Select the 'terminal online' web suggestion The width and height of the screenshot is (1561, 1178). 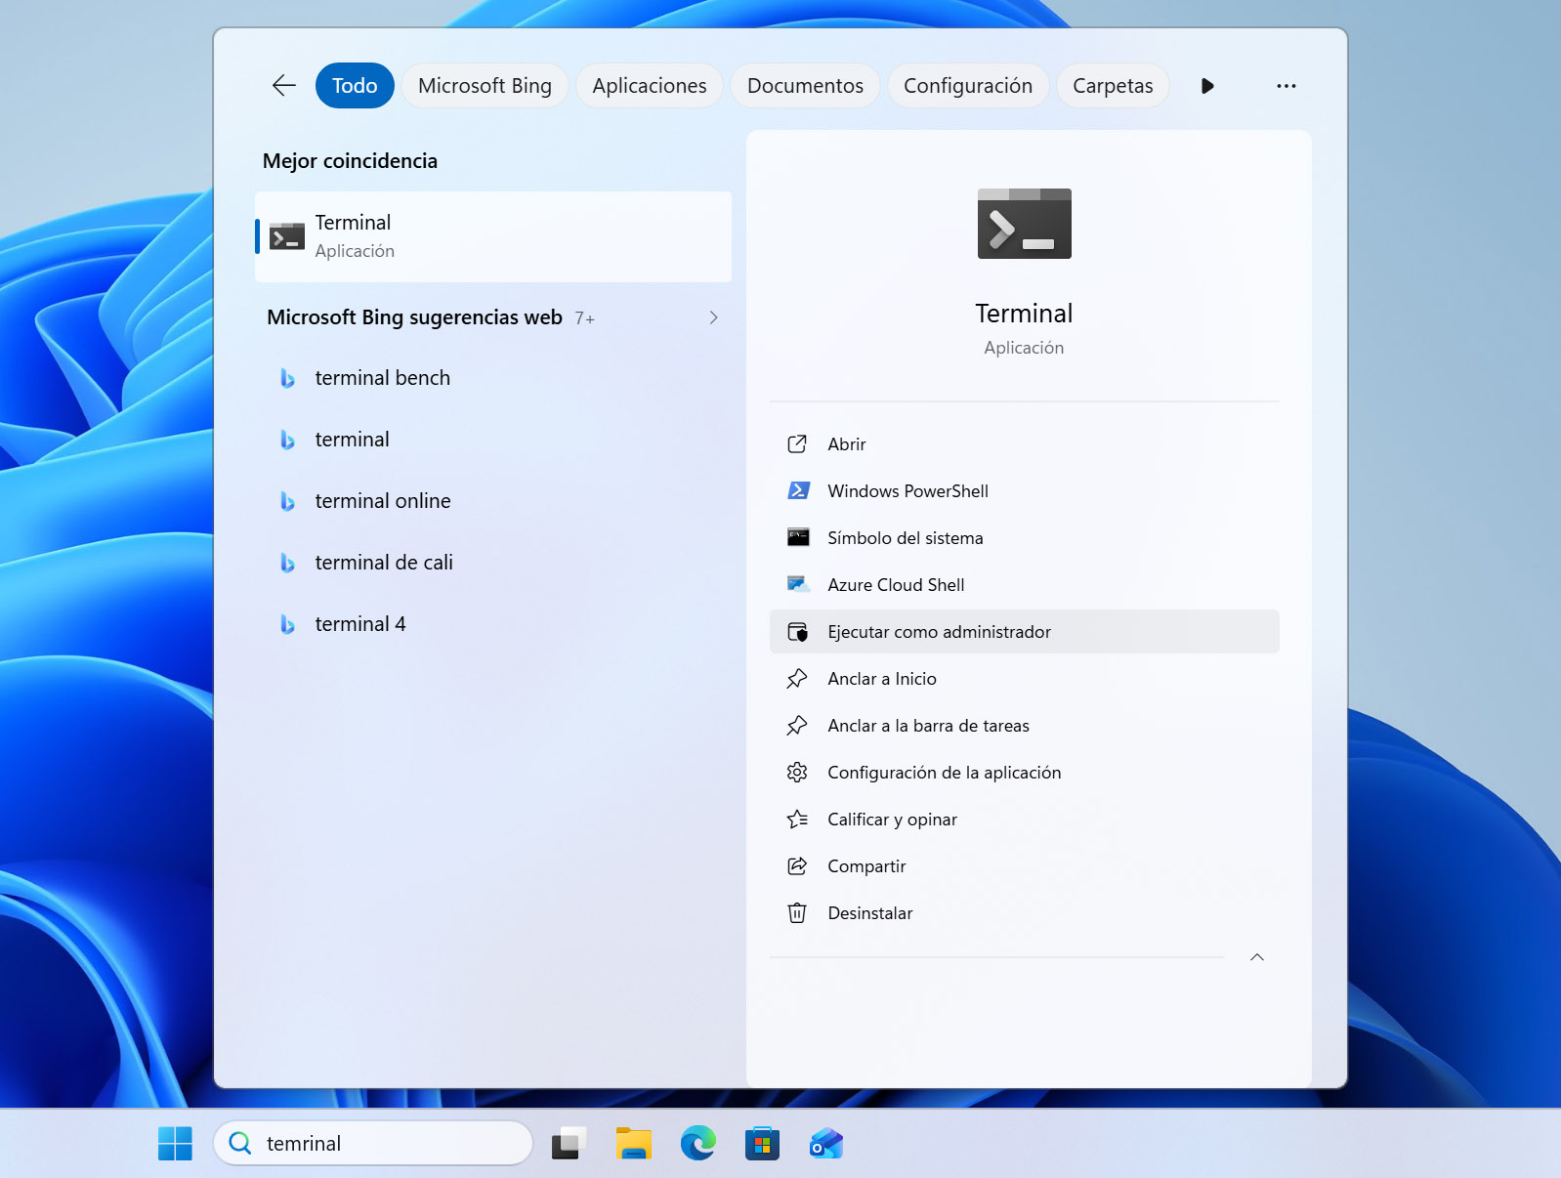tap(493, 501)
